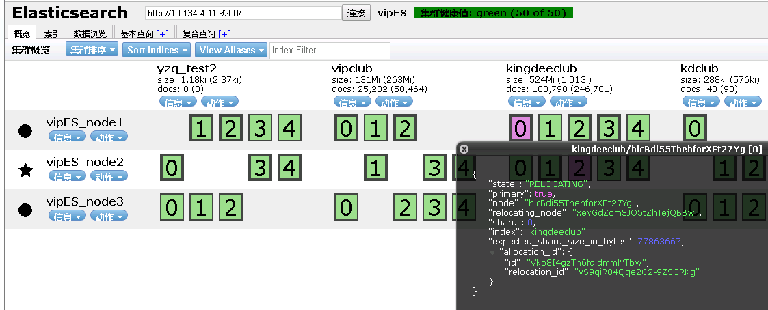Screen dimensions: 768x310
Task: Open 信息 dropdown under kingdeeclub index
Action: point(527,102)
